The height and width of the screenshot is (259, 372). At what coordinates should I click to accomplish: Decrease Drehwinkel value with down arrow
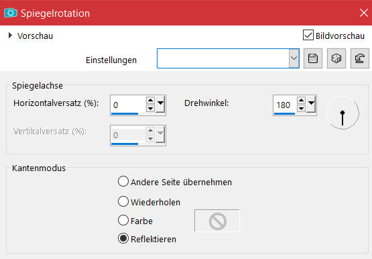pos(301,109)
